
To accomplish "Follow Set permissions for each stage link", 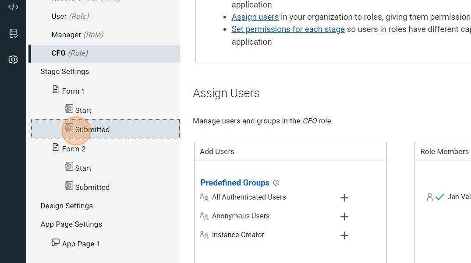I will point(288,29).
